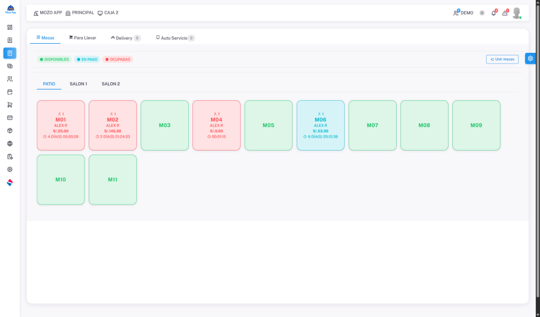Enable the EN PAGO filter
Viewport: 540px width, 317px height.
[x=87, y=59]
